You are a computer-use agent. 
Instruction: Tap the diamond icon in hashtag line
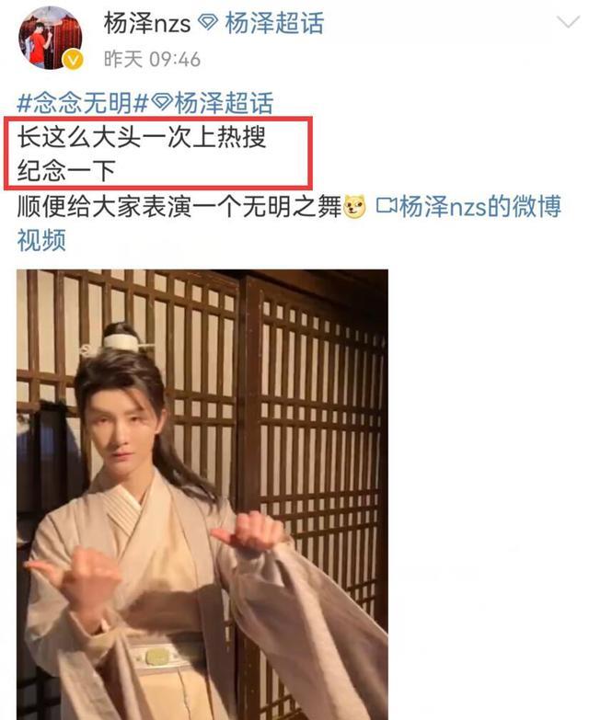(161, 102)
